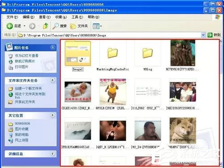Click the 转到 go button
224x168 pixels.
[214, 35]
